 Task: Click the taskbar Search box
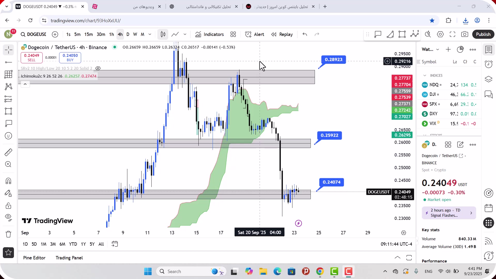pos(191,272)
